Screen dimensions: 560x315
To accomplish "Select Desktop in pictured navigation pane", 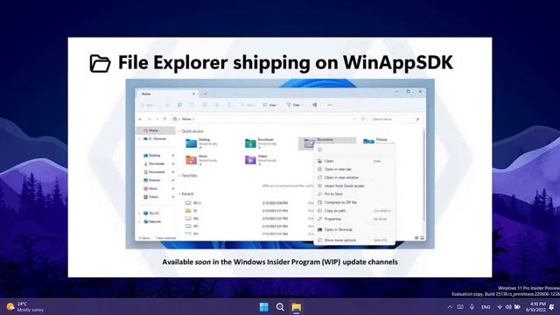I will point(156,156).
